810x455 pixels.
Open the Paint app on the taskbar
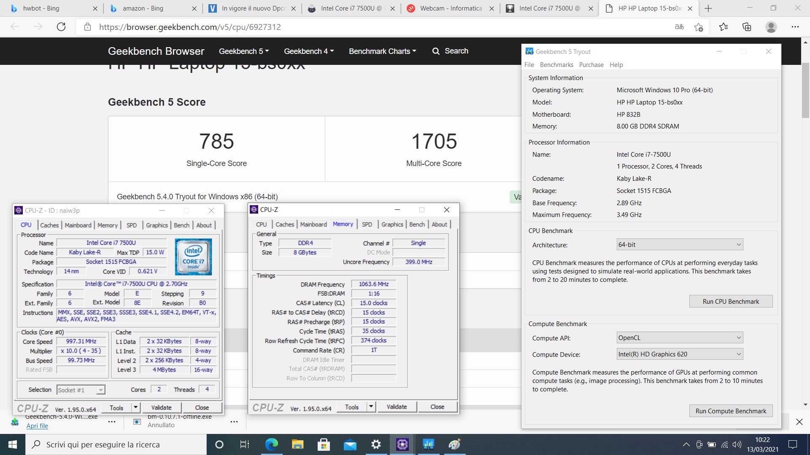pos(454,444)
